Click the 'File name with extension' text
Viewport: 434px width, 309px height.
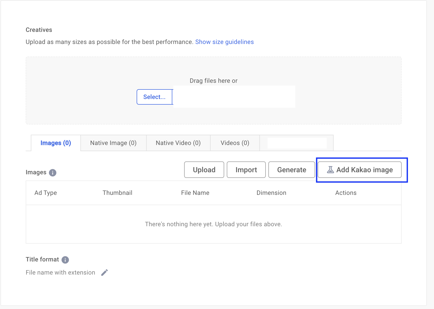(60, 272)
